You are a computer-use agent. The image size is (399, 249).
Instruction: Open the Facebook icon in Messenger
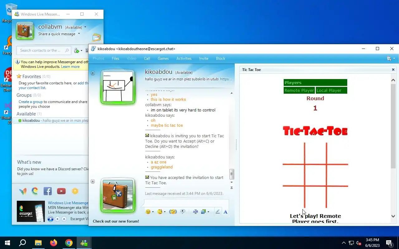coord(48,191)
